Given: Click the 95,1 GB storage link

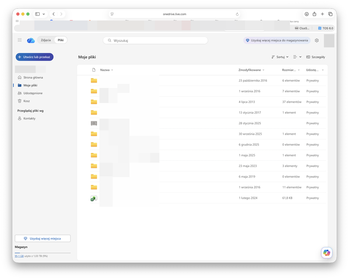Looking at the screenshot, I should (x=19, y=256).
